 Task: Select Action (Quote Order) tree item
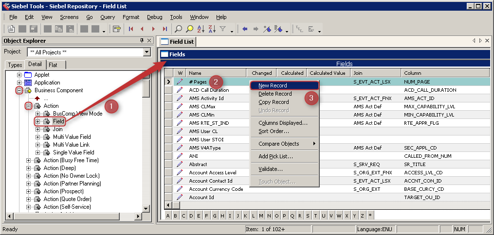pos(67,199)
